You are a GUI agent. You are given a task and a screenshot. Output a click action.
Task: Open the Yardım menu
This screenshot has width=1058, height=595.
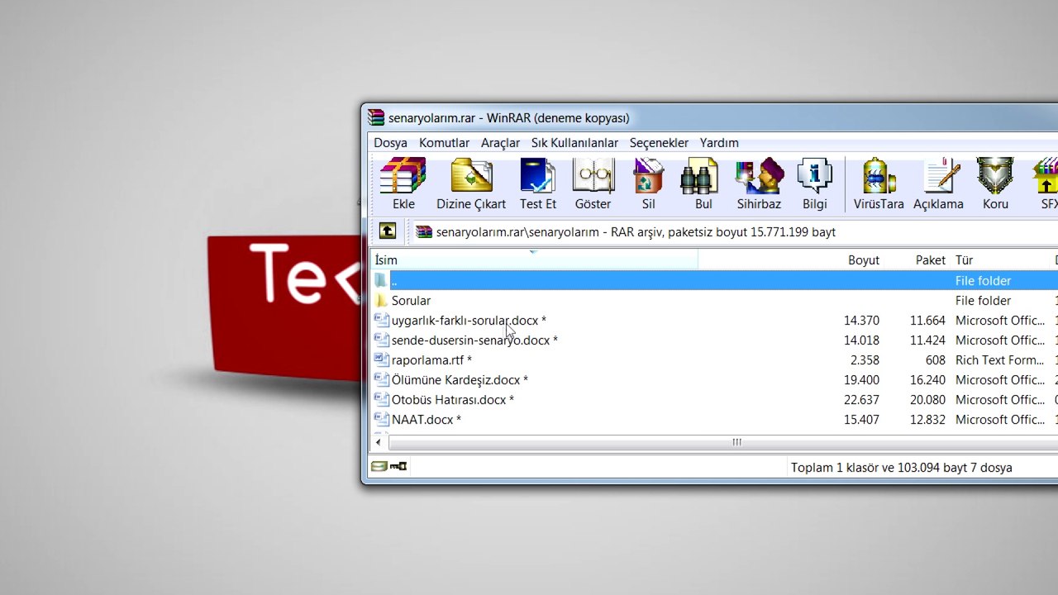(719, 143)
